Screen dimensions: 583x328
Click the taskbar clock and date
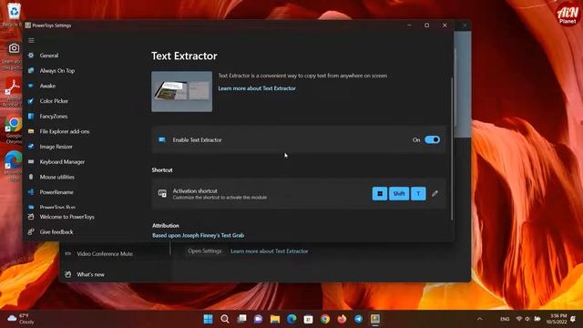pyautogui.click(x=557, y=319)
